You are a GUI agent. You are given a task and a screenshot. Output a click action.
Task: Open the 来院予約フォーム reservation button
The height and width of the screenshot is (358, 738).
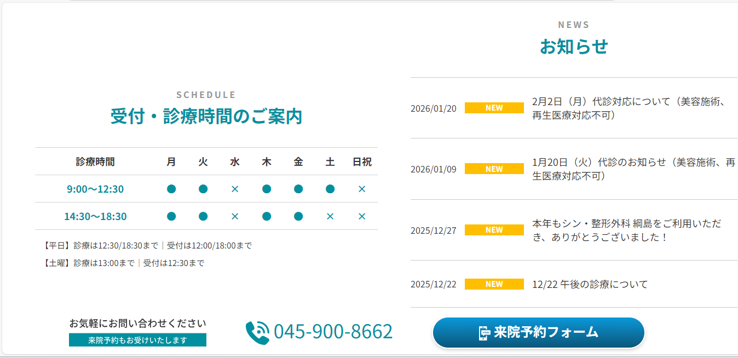click(x=539, y=332)
